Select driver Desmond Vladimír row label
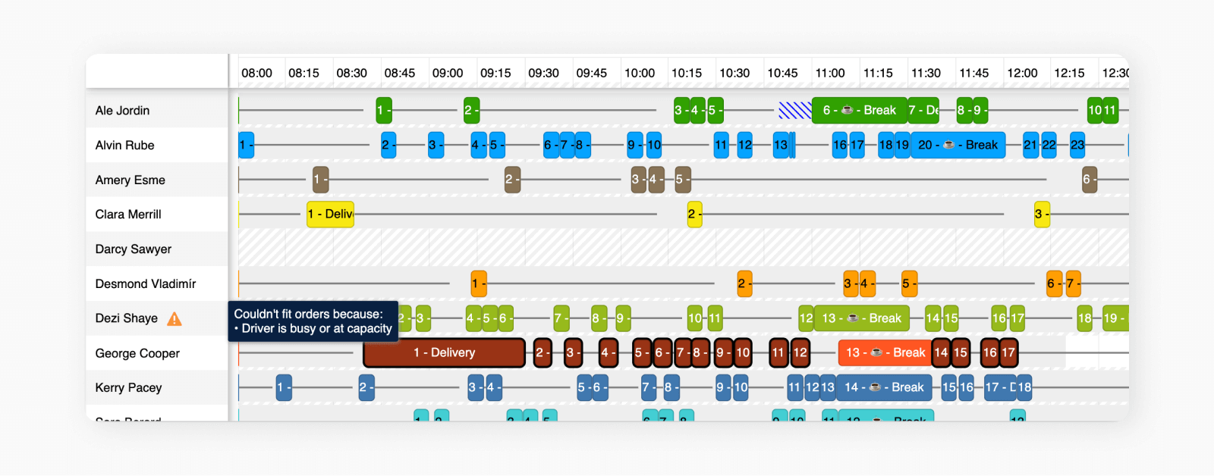This screenshot has height=476, width=1214. point(146,284)
